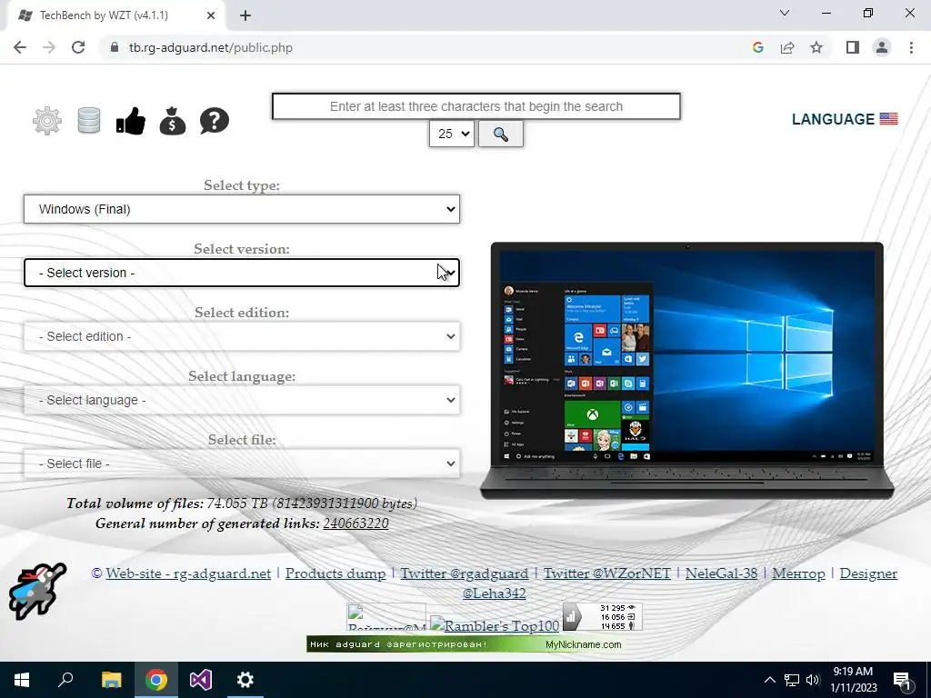
Task: Go back with browser back arrow
Action: point(20,47)
